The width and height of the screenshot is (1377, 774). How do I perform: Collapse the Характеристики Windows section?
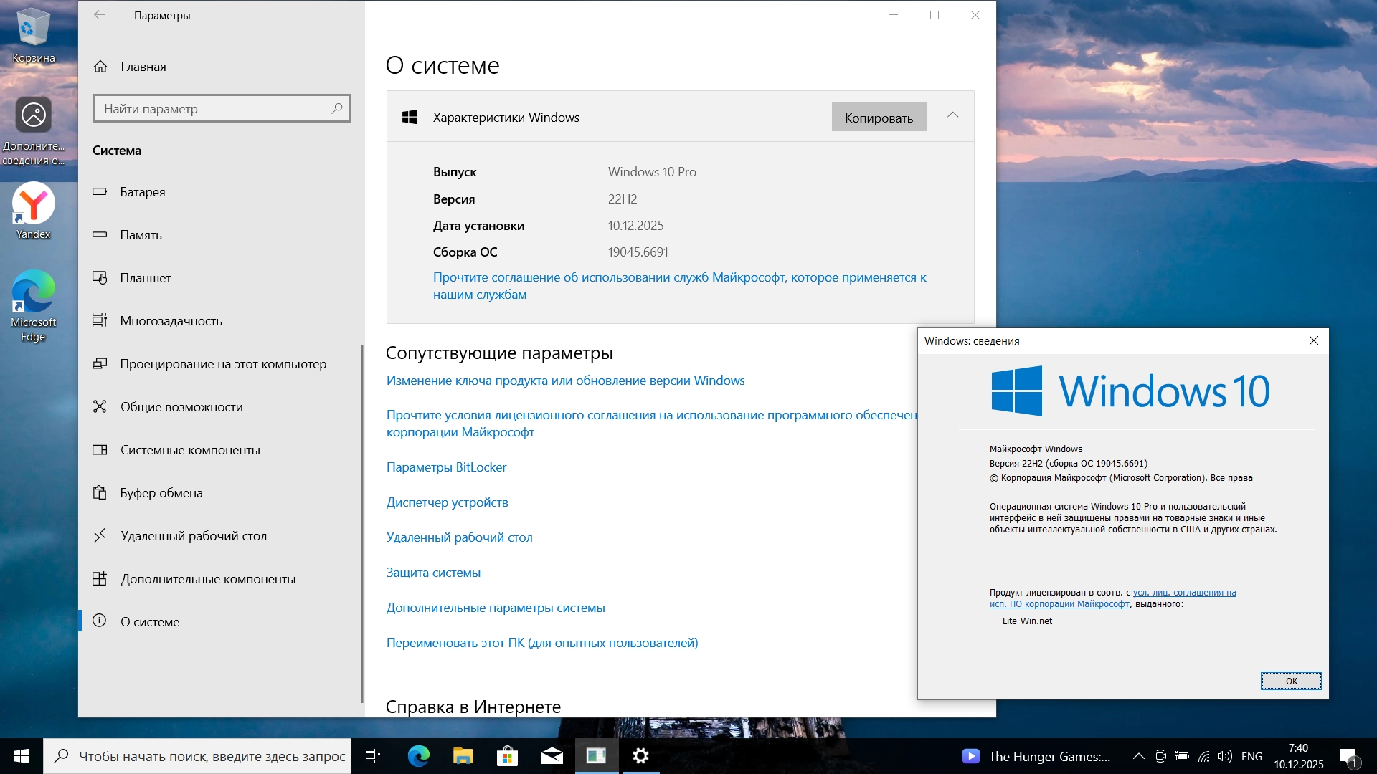tap(952, 115)
